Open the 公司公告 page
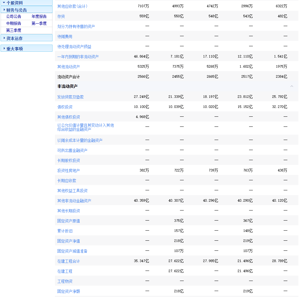 (x=14, y=17)
